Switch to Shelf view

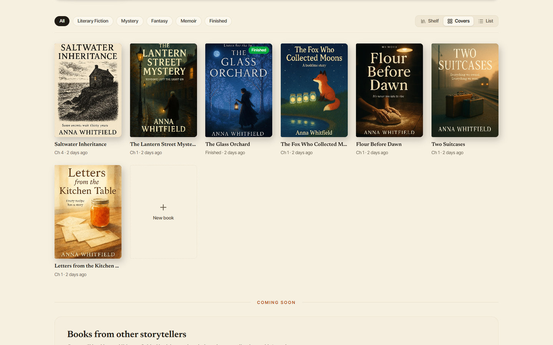coord(430,21)
